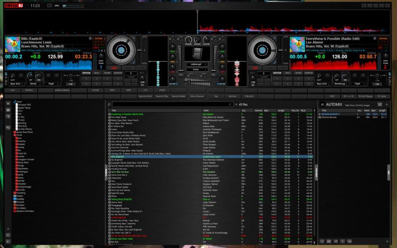Click the PL Clear button
Image resolution: width=397 pixels, height=248 pixels.
coord(382,96)
